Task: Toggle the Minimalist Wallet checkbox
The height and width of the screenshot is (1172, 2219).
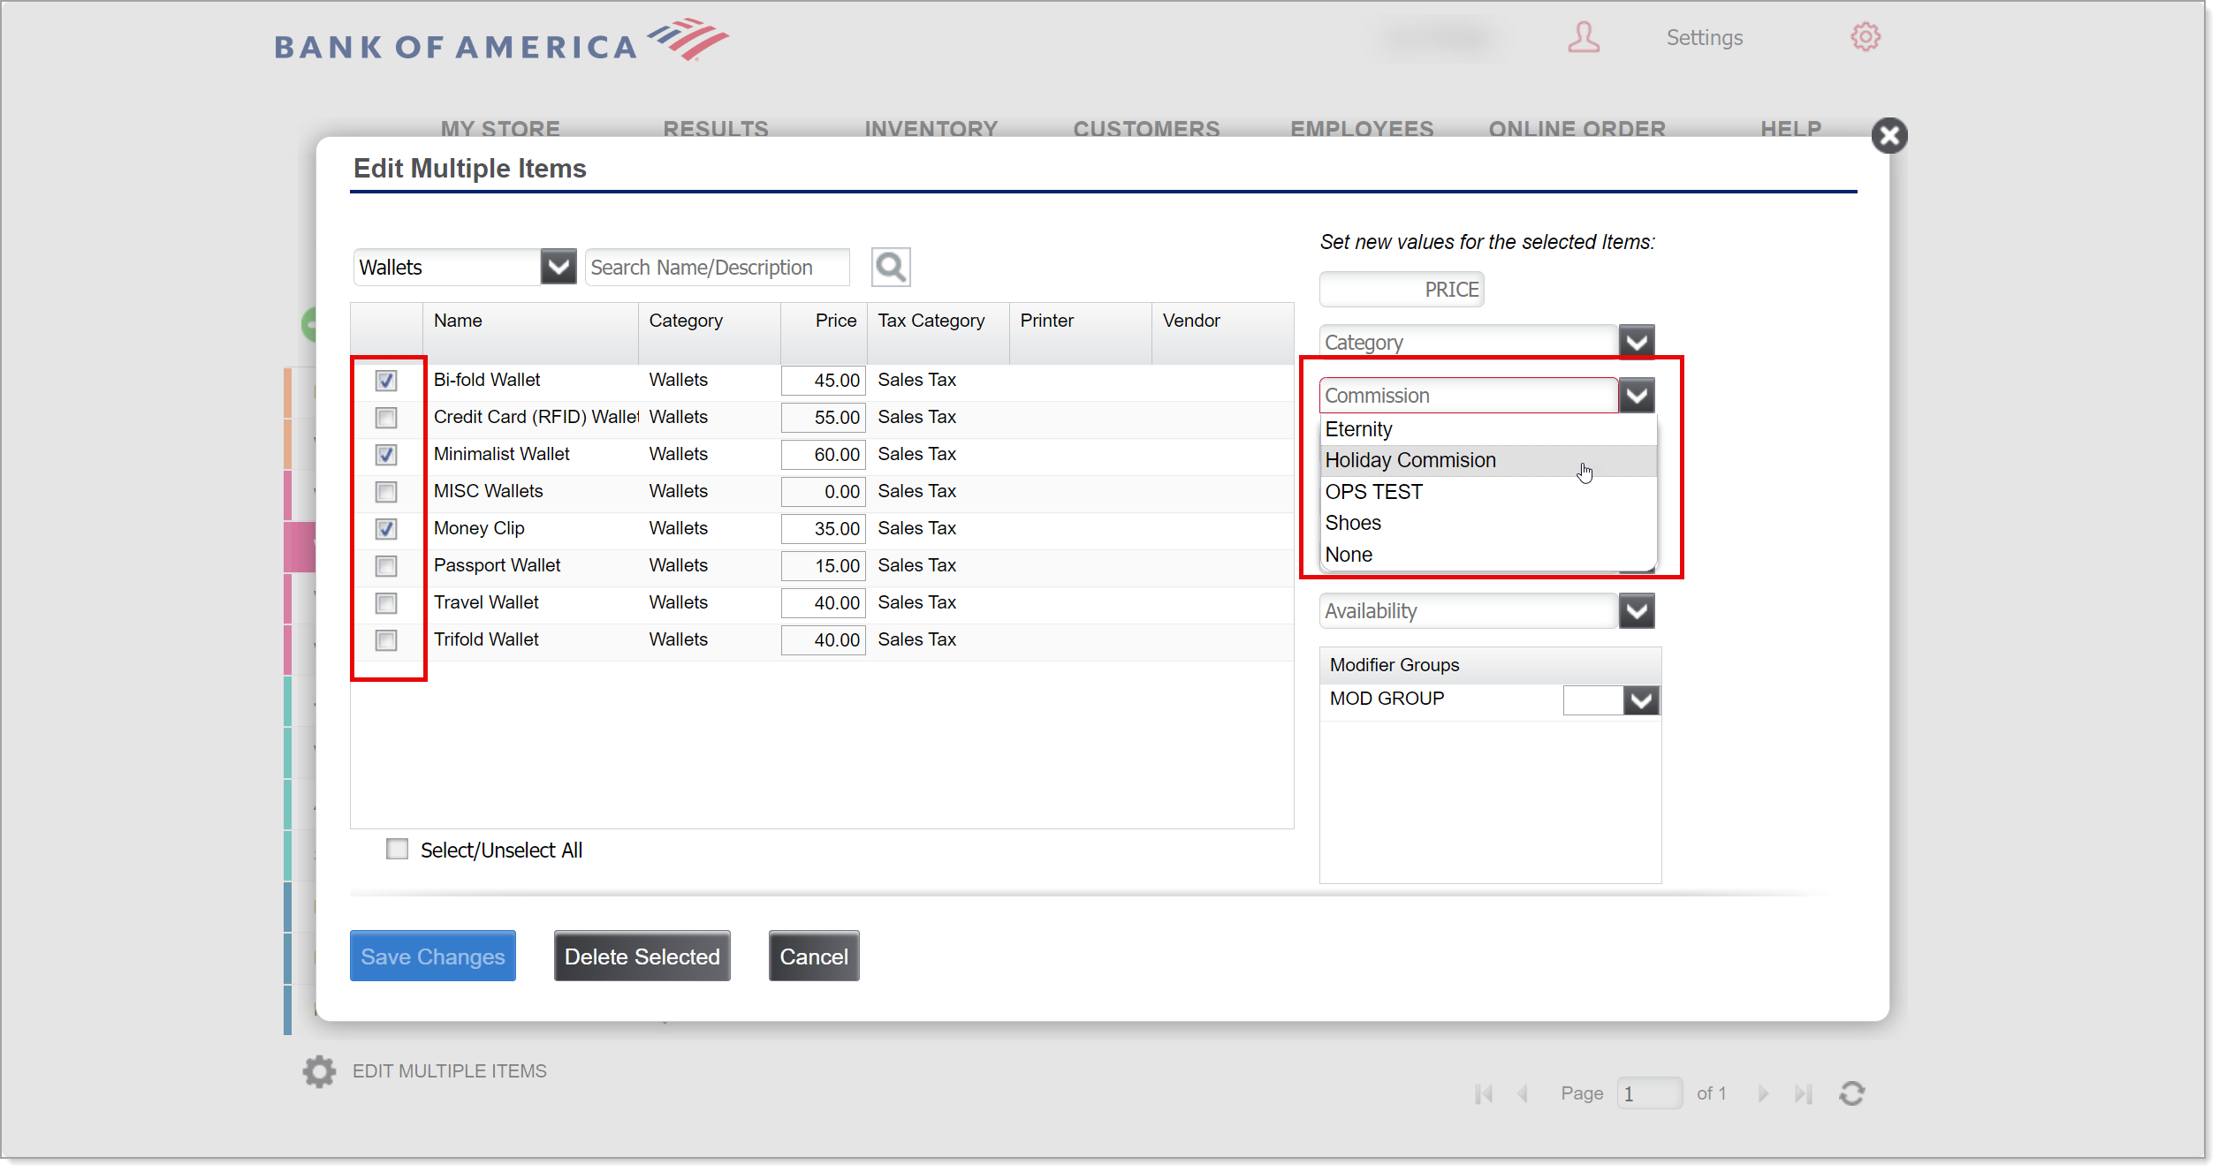Action: tap(386, 453)
